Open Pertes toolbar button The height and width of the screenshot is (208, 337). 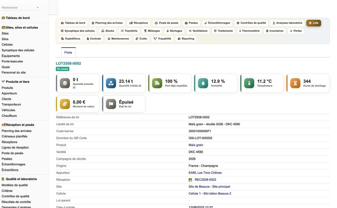click(x=296, y=31)
